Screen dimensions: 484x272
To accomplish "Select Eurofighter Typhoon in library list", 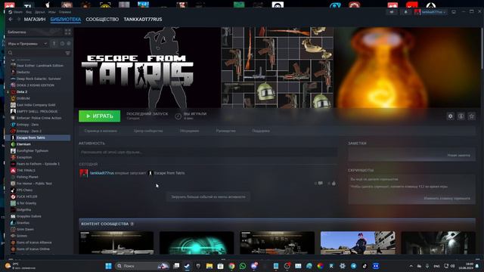I will point(33,151).
